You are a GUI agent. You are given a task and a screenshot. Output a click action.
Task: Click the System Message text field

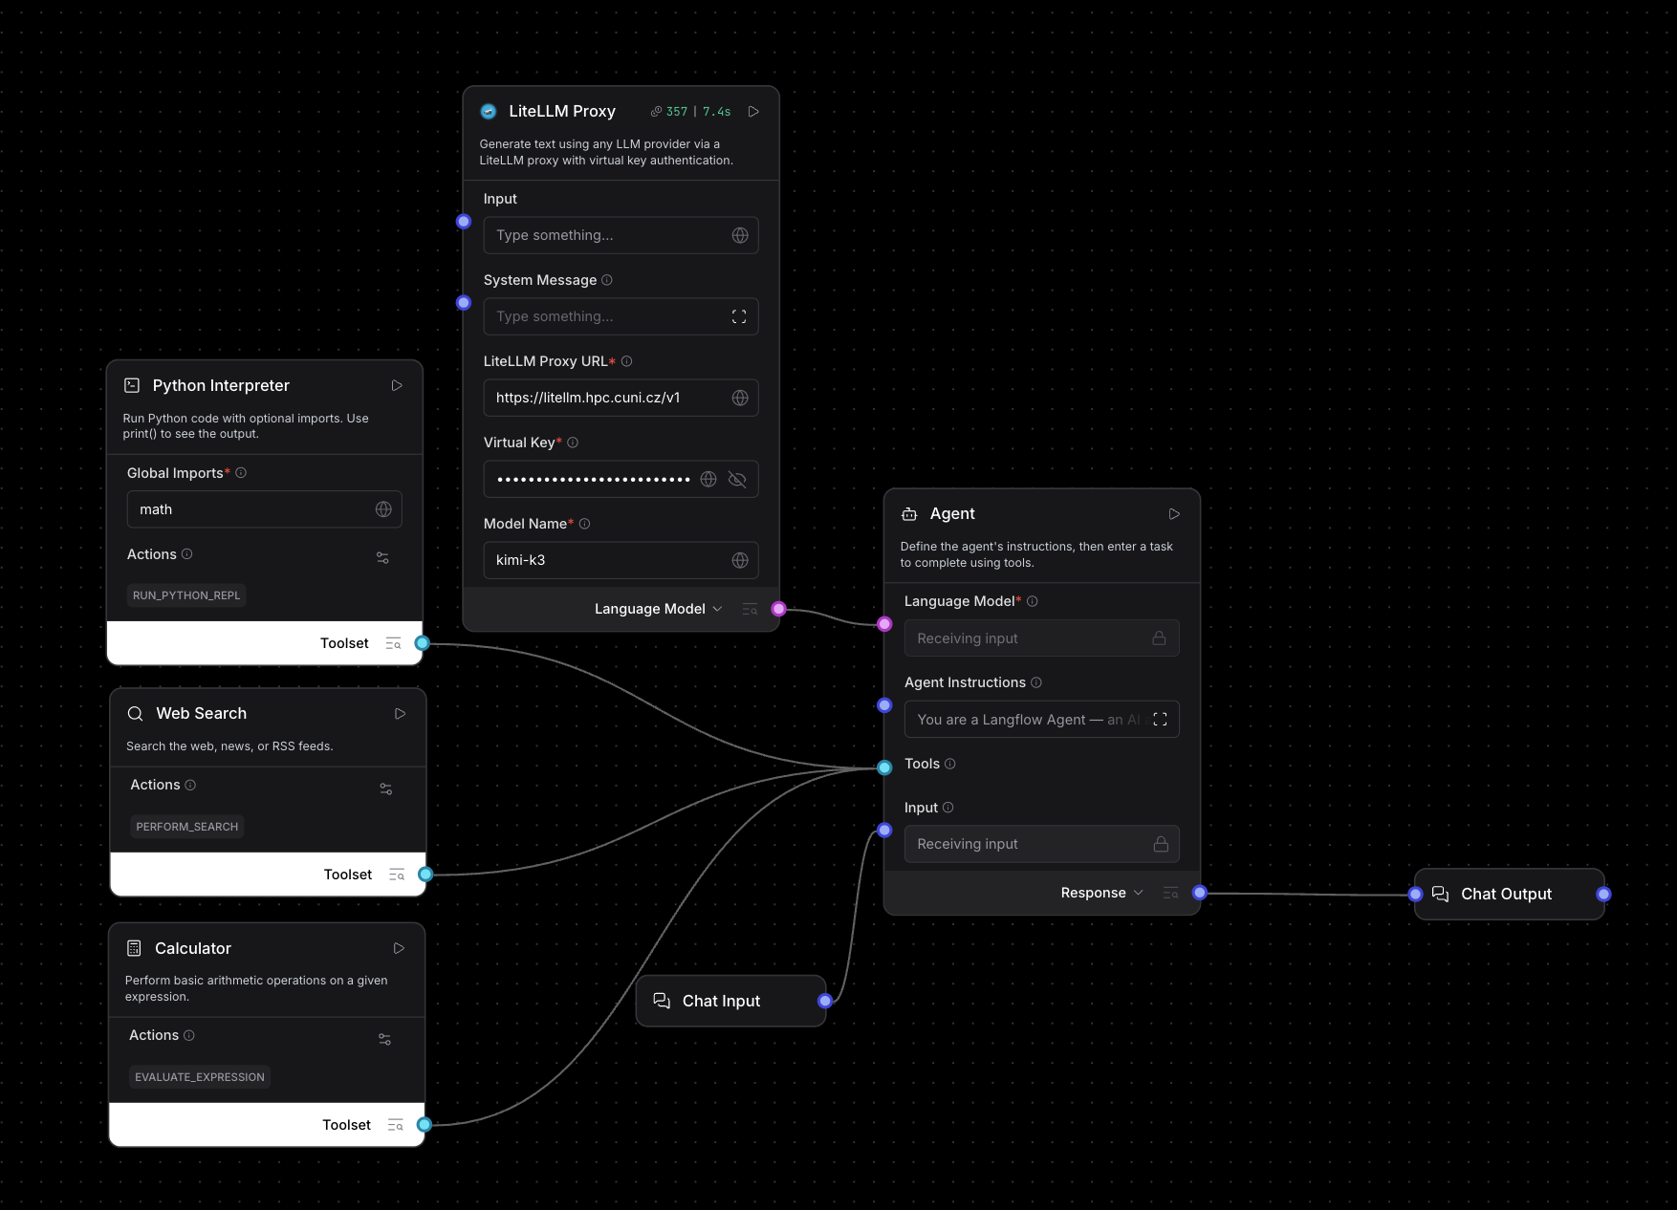point(621,316)
